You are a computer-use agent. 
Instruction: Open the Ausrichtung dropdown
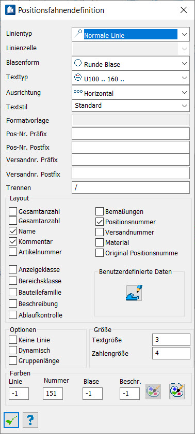pyautogui.click(x=131, y=93)
